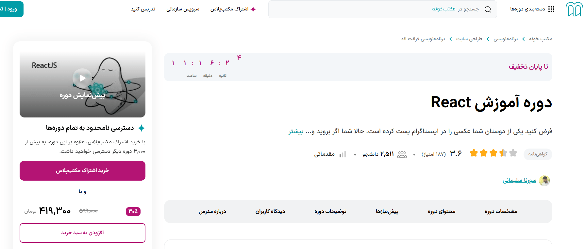Click the تا پایان تخفیف label
This screenshot has height=249, width=586.
pos(528,67)
